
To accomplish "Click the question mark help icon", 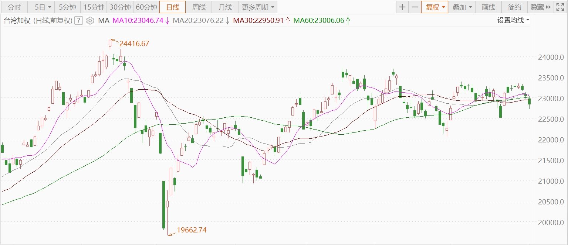I will click(x=78, y=21).
